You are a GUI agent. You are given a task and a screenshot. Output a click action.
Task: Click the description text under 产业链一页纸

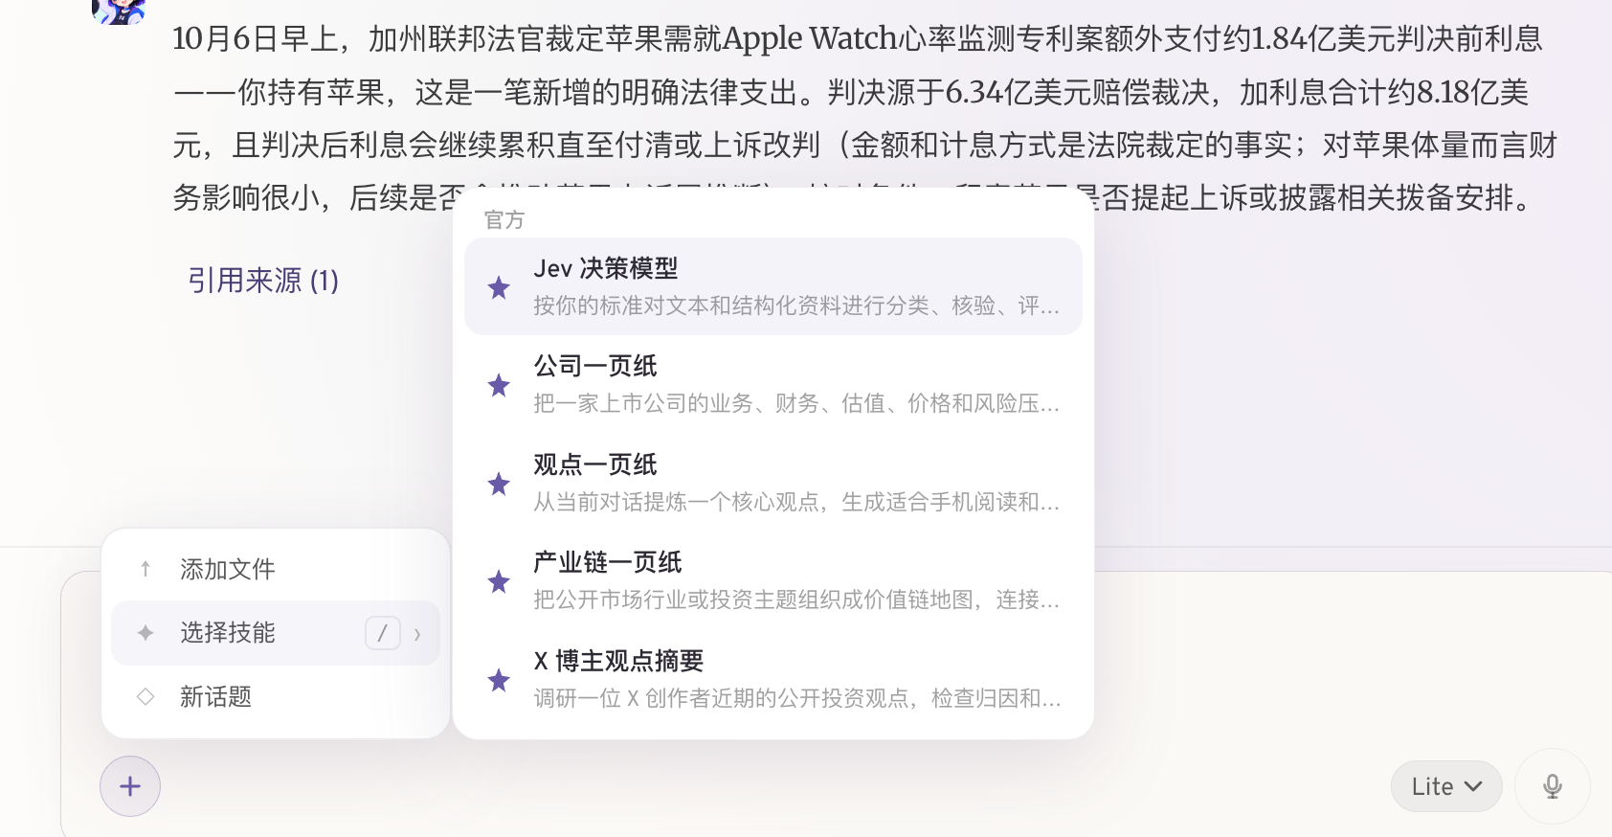tap(796, 599)
